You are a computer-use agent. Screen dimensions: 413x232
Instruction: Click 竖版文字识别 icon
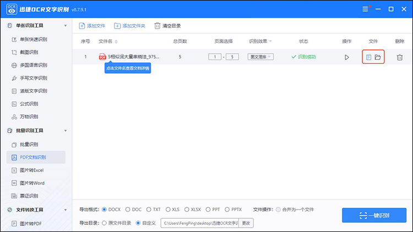tap(14, 91)
